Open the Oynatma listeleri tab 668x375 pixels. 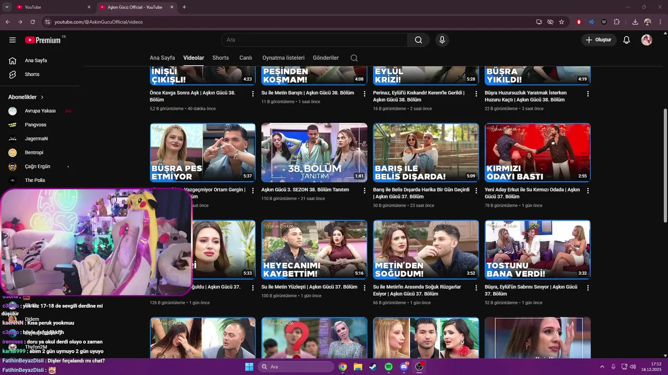(283, 58)
